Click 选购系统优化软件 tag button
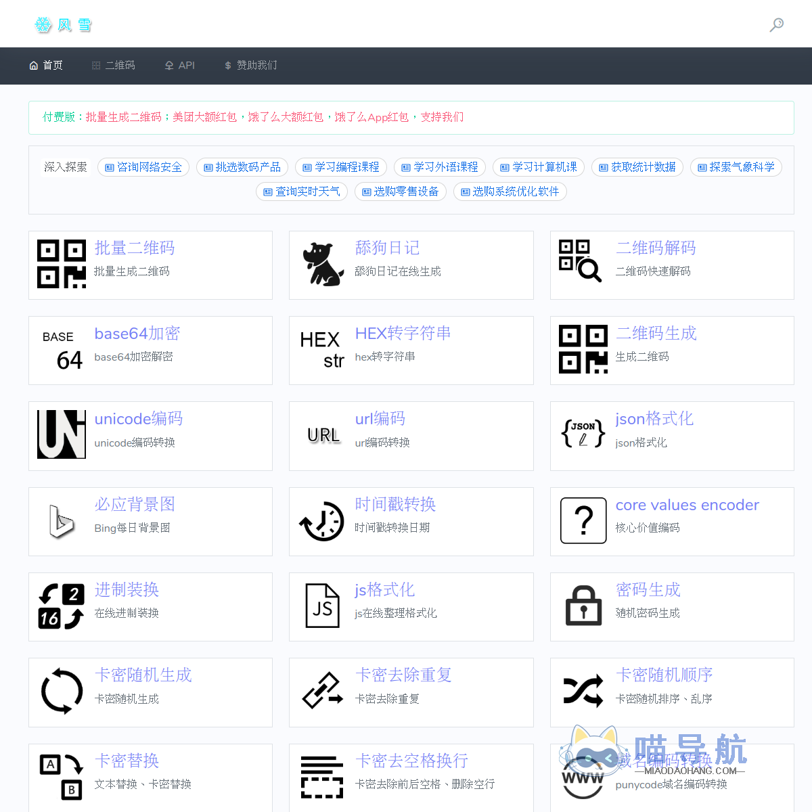Screen dimensions: 812x812 (510, 191)
